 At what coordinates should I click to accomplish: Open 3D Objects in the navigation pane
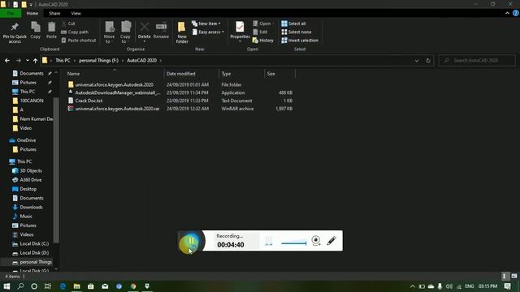point(27,171)
